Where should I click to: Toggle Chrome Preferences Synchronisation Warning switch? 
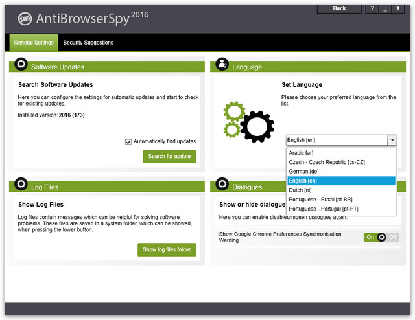[381, 237]
